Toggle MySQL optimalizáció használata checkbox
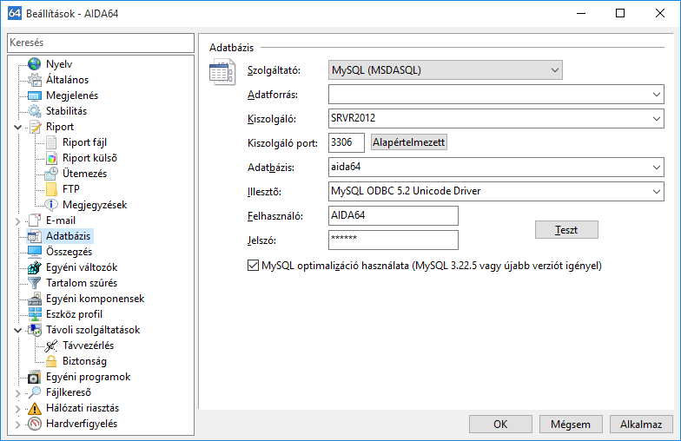This screenshot has height=441, width=681. click(253, 266)
